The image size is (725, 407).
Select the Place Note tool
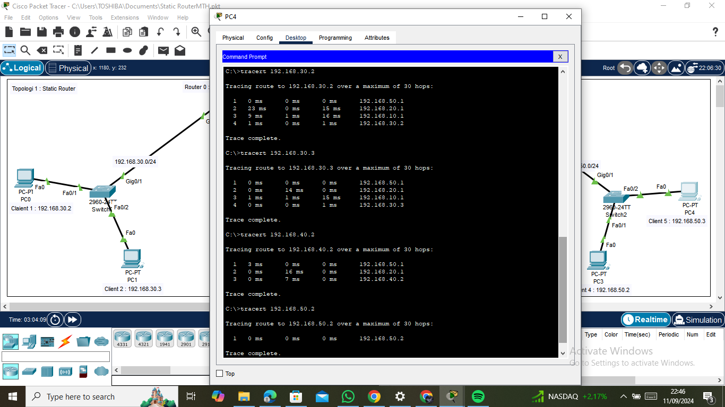(78, 50)
